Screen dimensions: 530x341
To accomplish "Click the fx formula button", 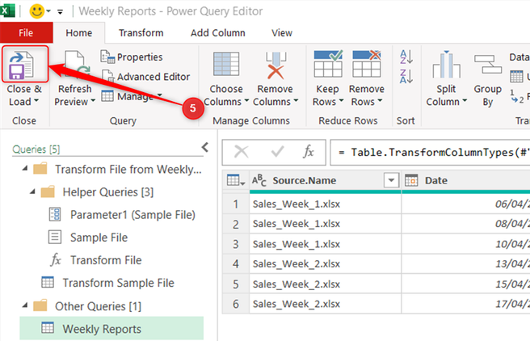I will (x=308, y=152).
